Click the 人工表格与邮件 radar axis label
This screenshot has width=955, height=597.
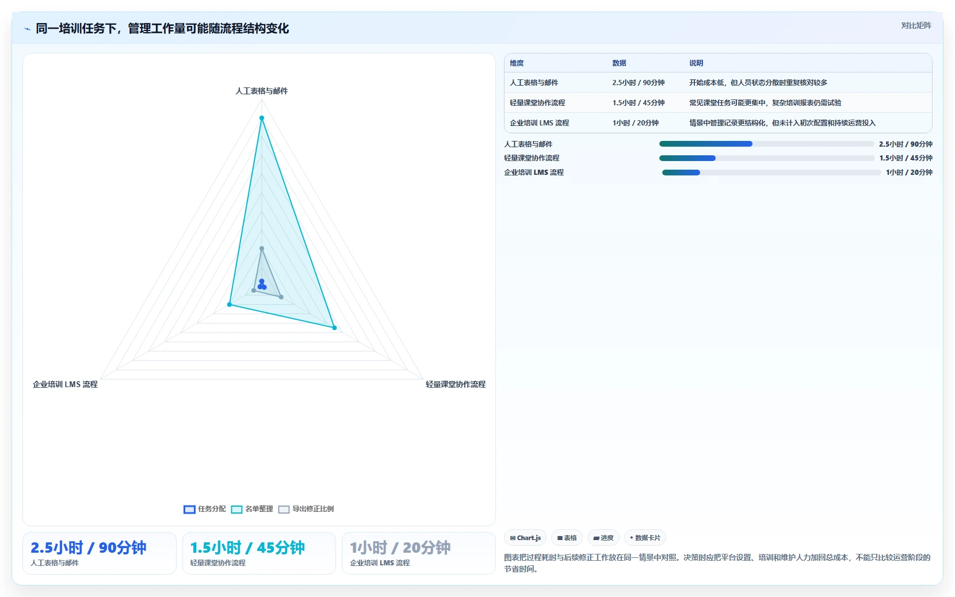tap(262, 91)
